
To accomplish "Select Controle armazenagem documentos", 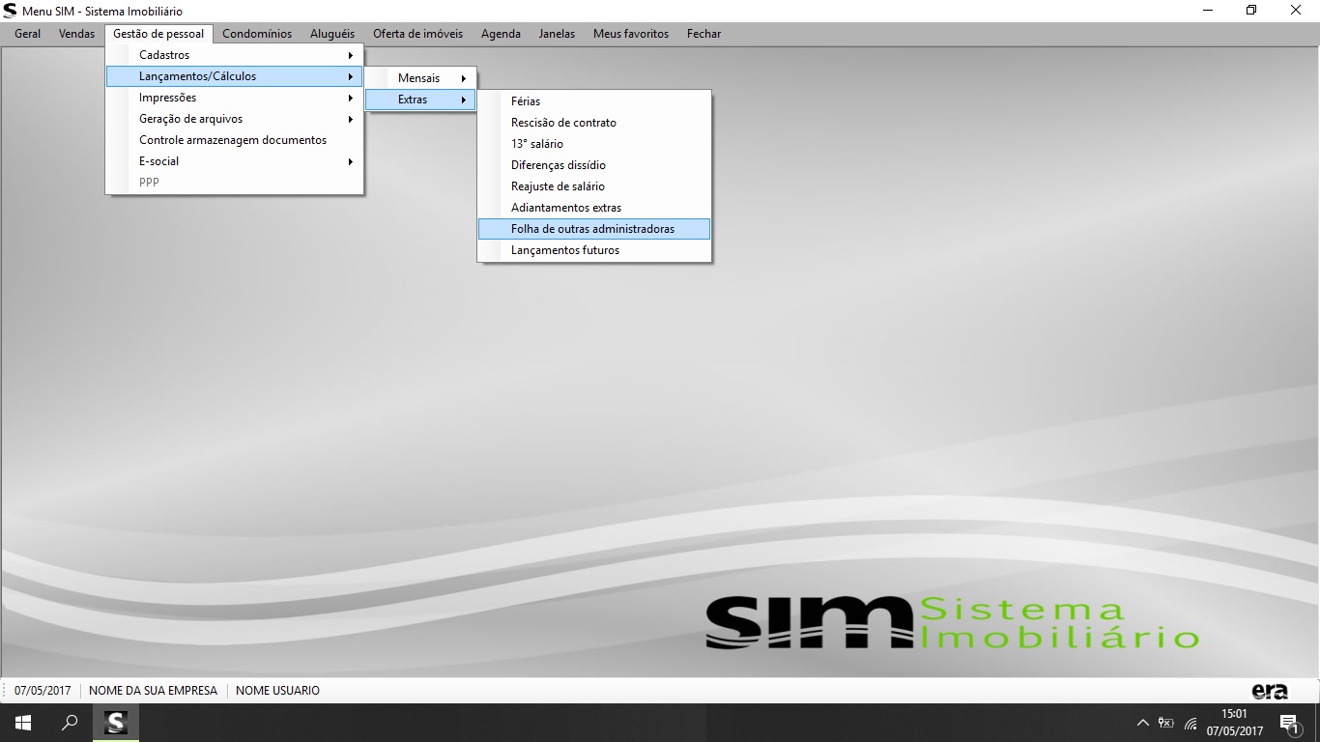I will click(234, 140).
